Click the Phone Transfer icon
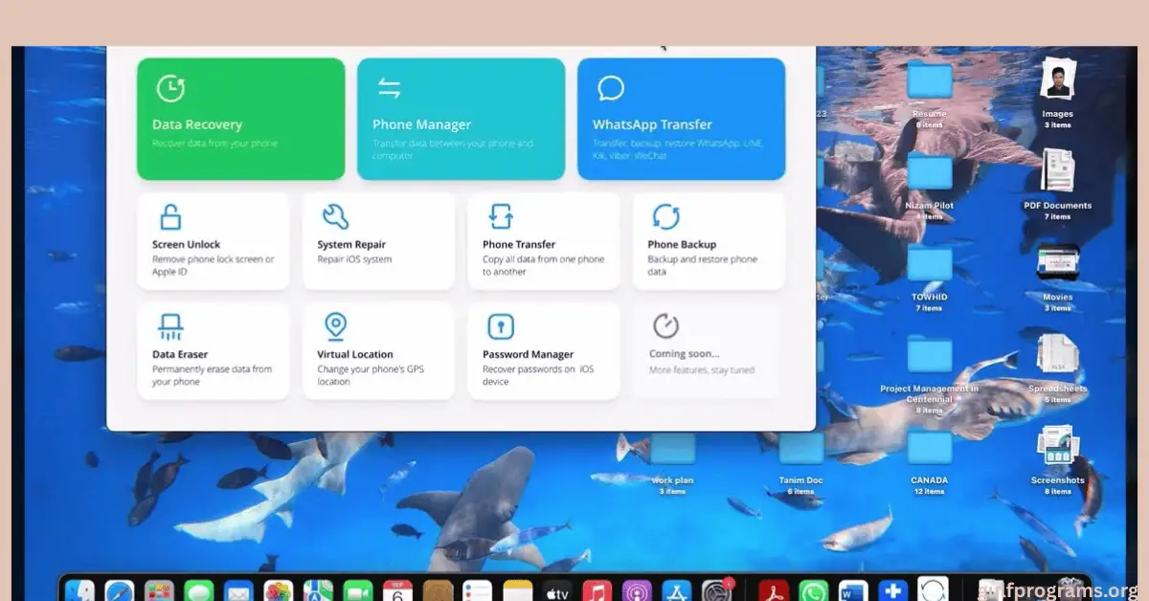The image size is (1149, 601). click(x=500, y=217)
